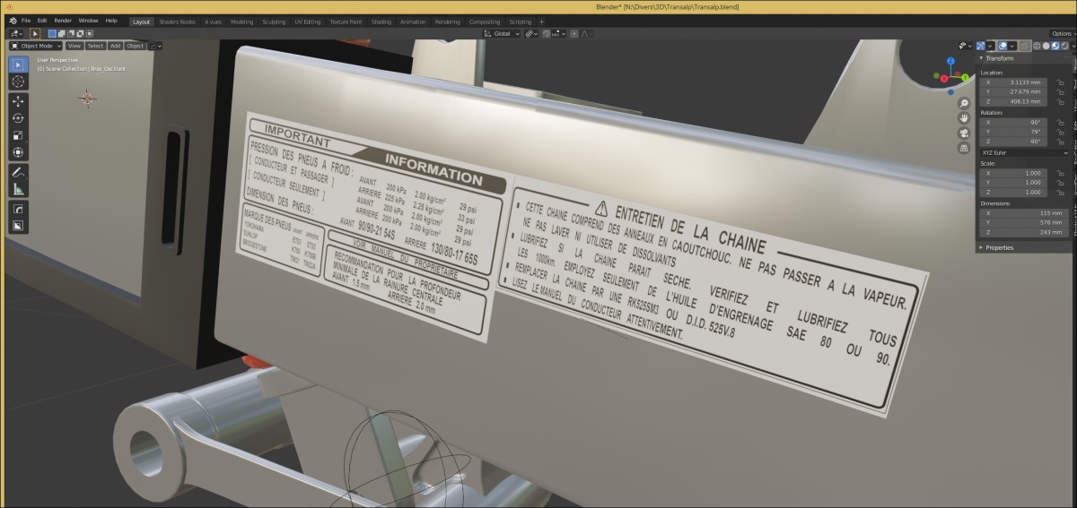1077x508 pixels.
Task: Open Global transform orientation dropdown
Action: [x=503, y=33]
